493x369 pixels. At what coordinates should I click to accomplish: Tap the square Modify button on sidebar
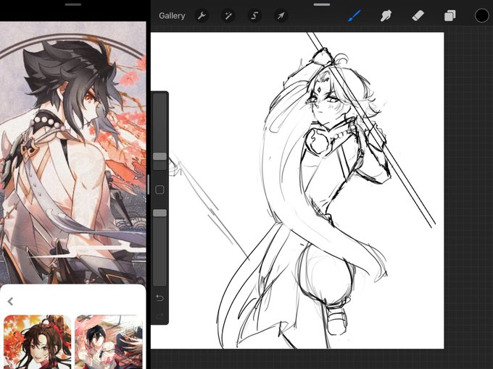tap(159, 190)
